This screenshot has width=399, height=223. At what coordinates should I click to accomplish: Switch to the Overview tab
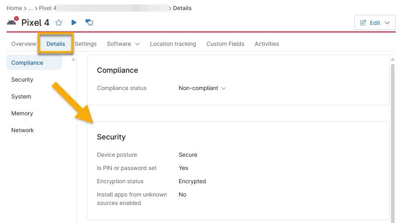24,44
